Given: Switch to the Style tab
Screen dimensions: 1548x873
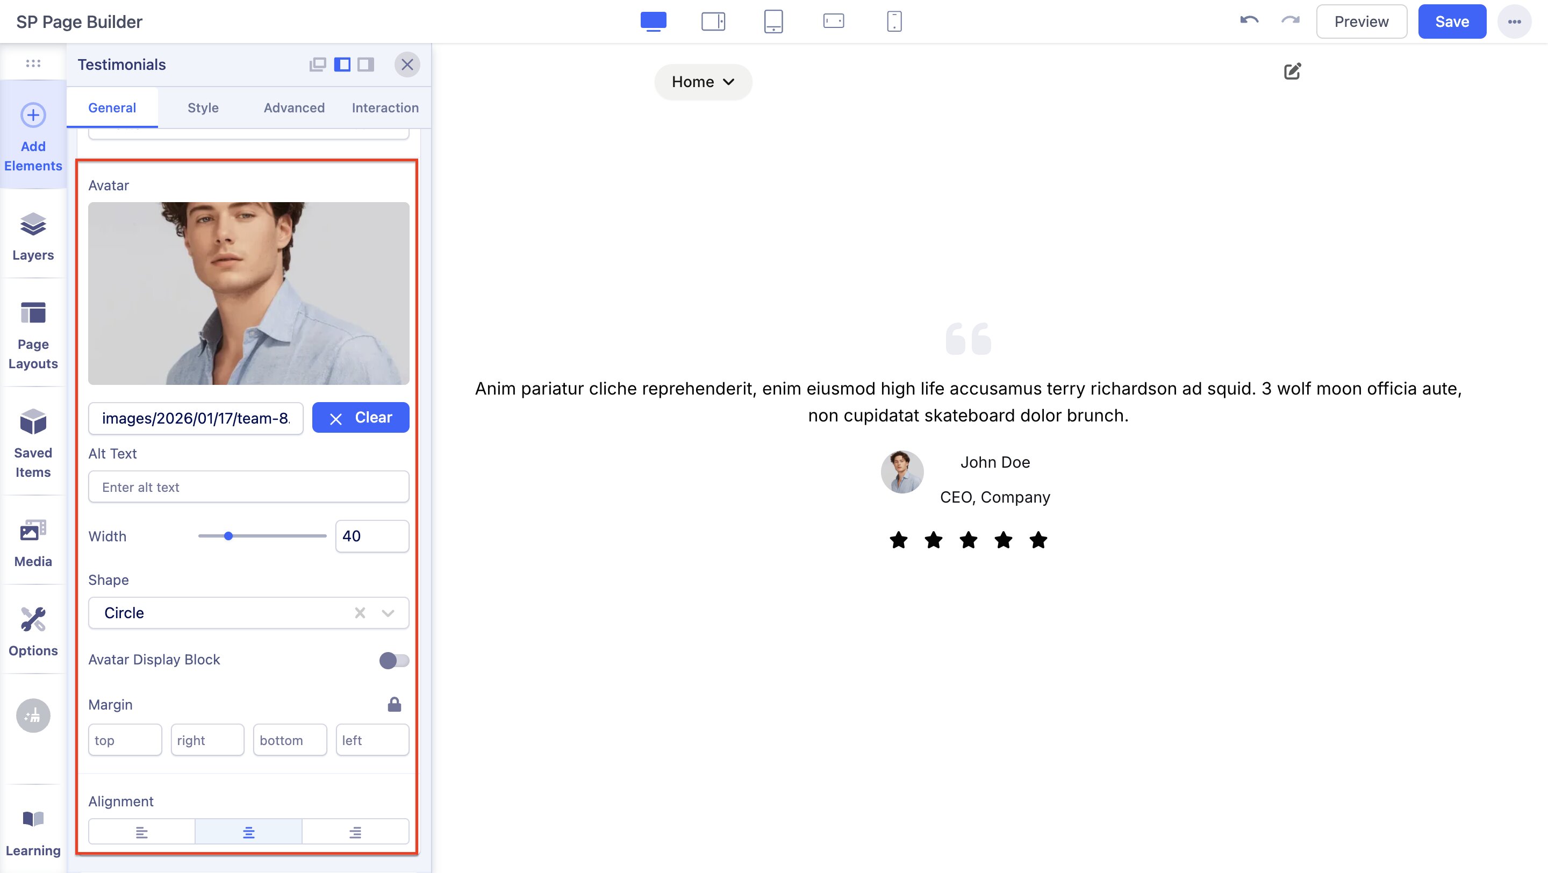Looking at the screenshot, I should [203, 108].
